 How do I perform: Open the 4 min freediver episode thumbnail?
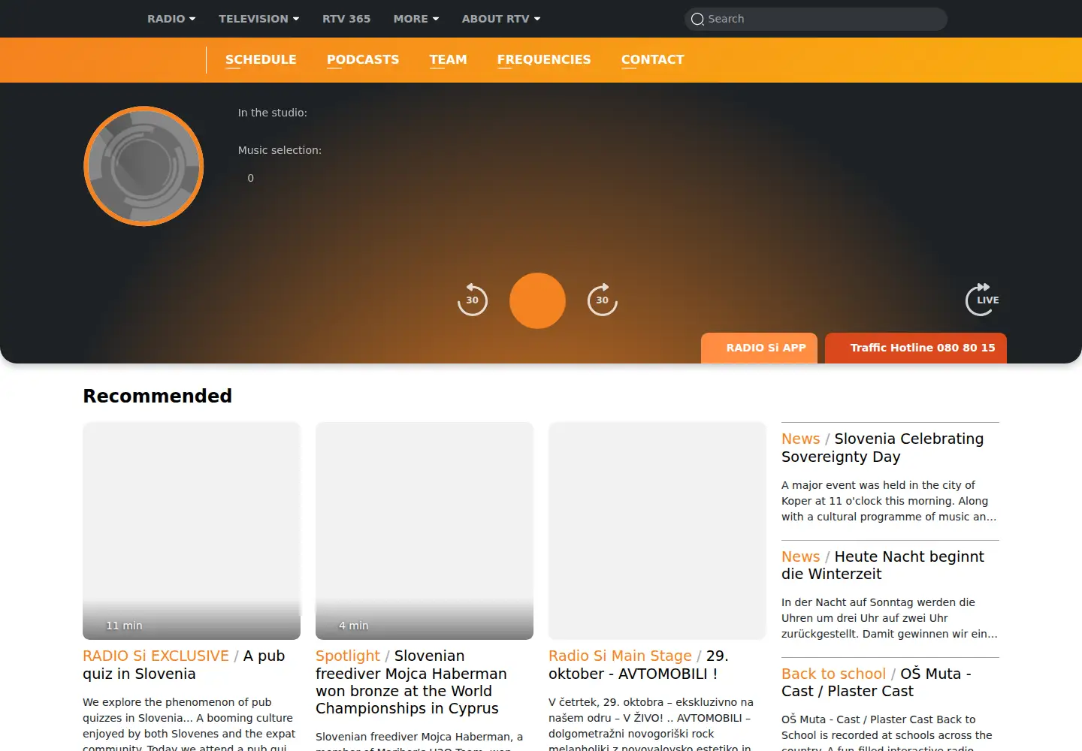[425, 531]
